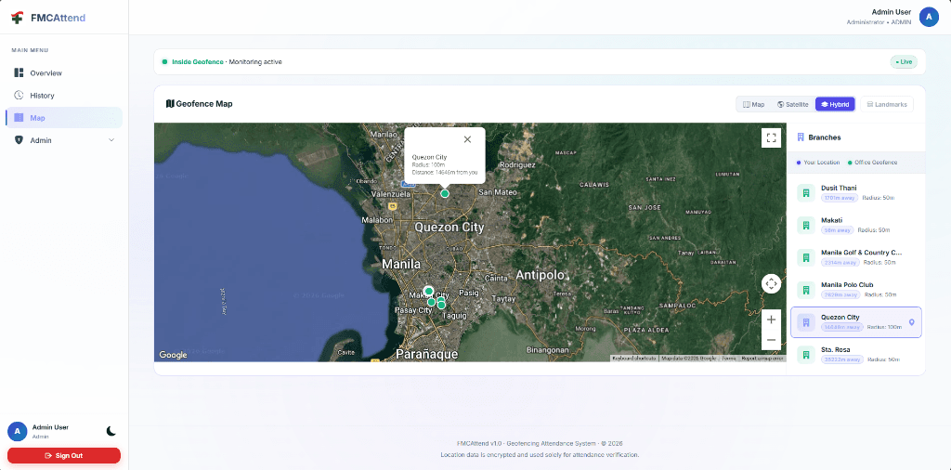Screen dimensions: 951x470
Task: Enter fullscreen map mode
Action: pyautogui.click(x=771, y=137)
